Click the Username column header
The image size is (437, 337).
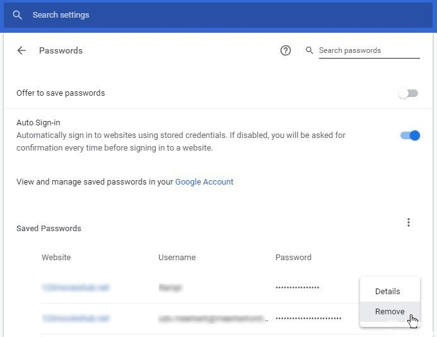(x=177, y=257)
